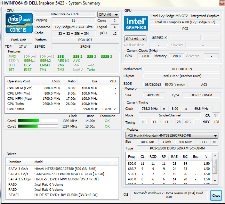Click the memory Type field DDR3 SDRAM
The height and width of the screenshot is (204, 225).
click(x=201, y=95)
